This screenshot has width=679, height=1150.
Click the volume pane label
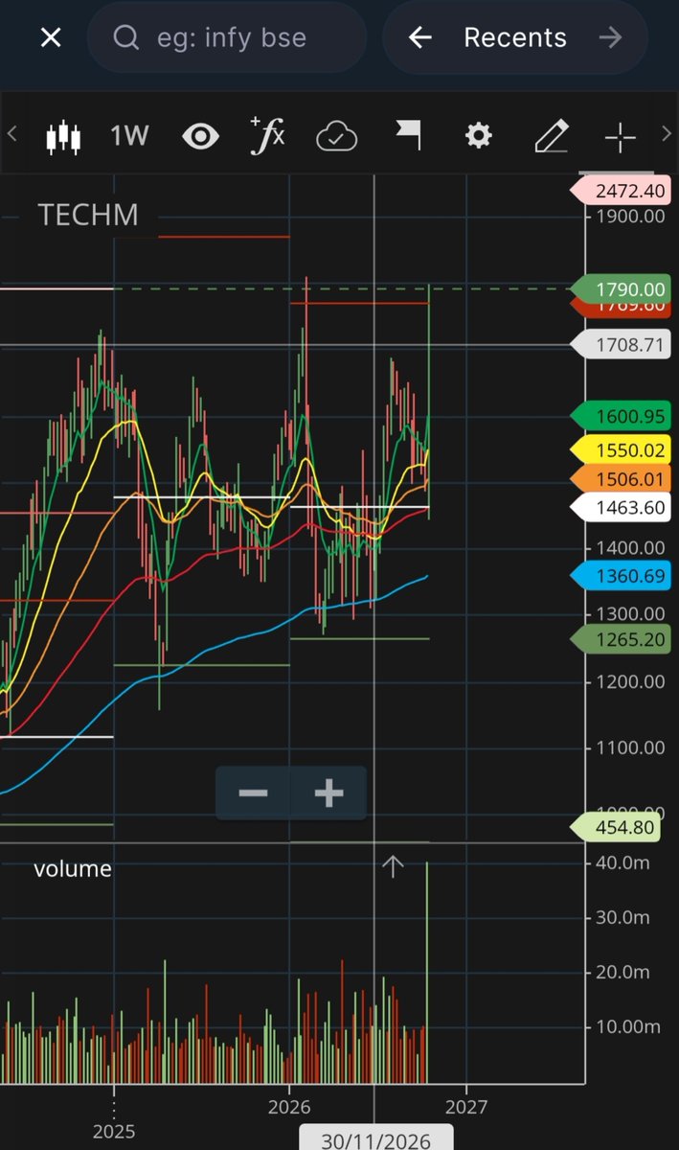[73, 869]
